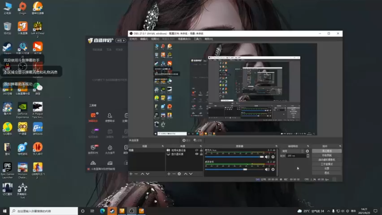Click 启动虚拟摄像机 button
Viewport: 382px width, 215px height.
click(327, 160)
